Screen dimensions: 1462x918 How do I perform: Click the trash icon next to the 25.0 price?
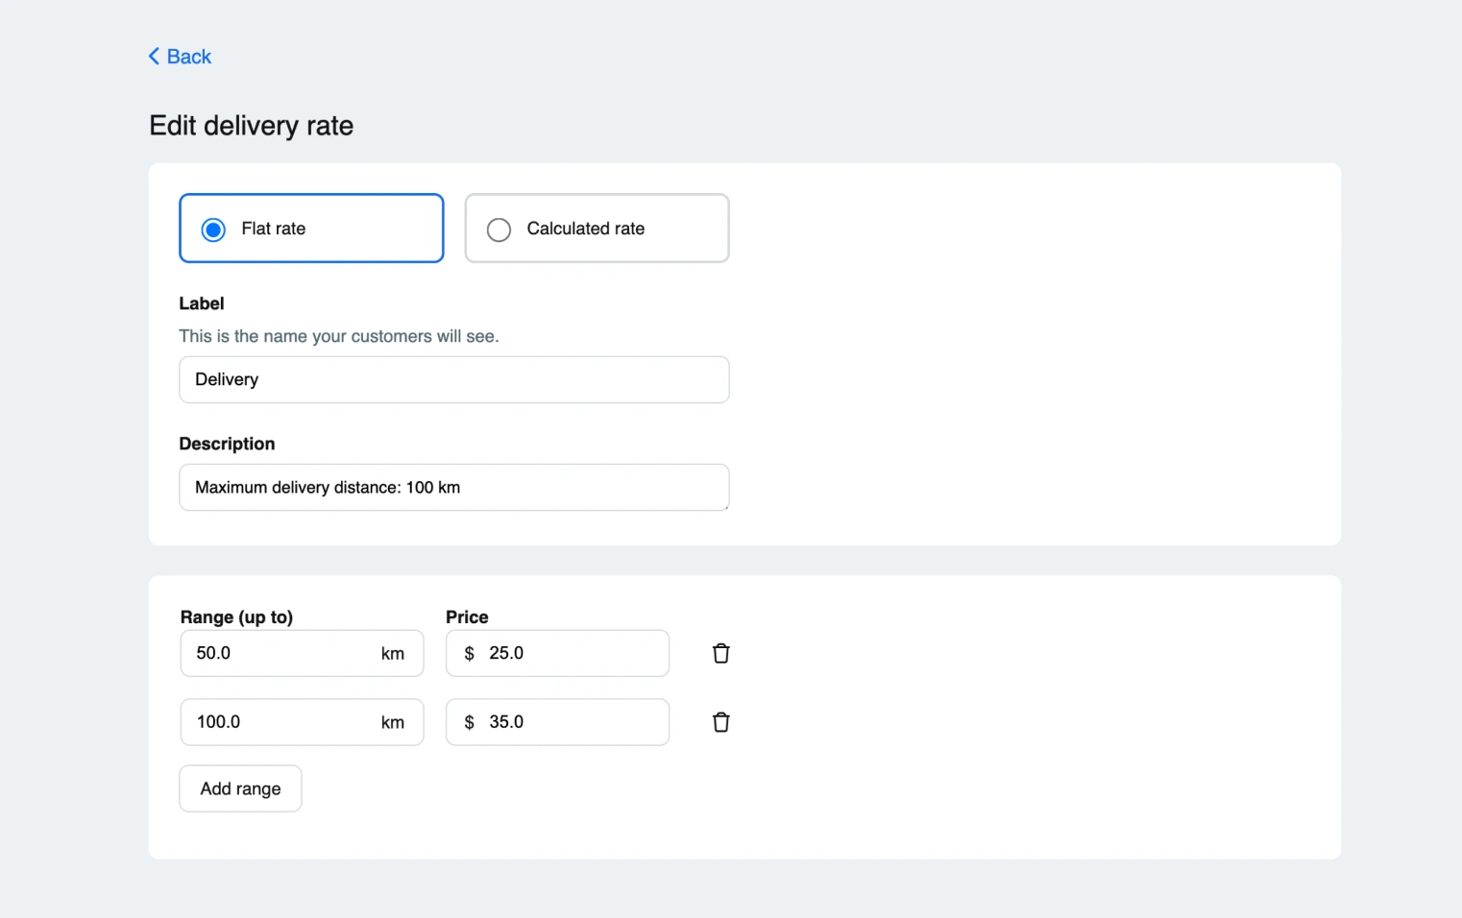720,653
